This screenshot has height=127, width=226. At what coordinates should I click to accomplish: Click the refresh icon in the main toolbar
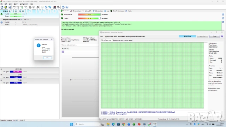point(2,7)
